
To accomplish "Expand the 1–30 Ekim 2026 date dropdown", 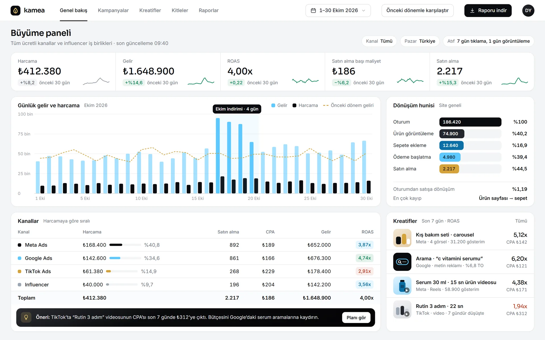I will coord(338,10).
